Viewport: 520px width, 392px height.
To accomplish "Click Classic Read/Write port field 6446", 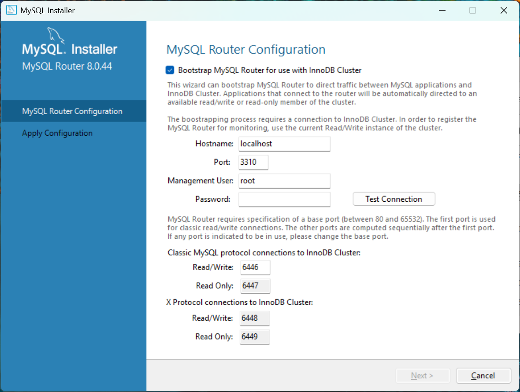I will [x=255, y=267].
